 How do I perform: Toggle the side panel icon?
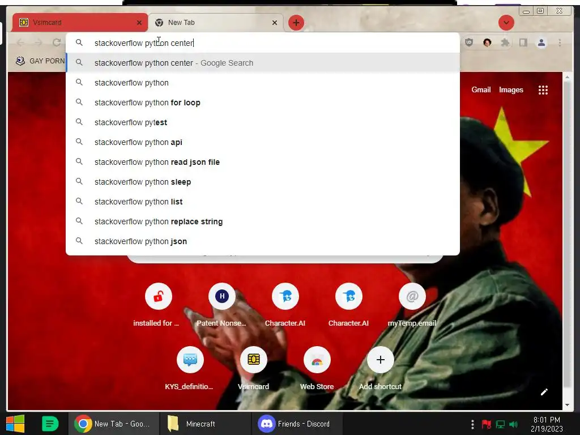tap(523, 42)
